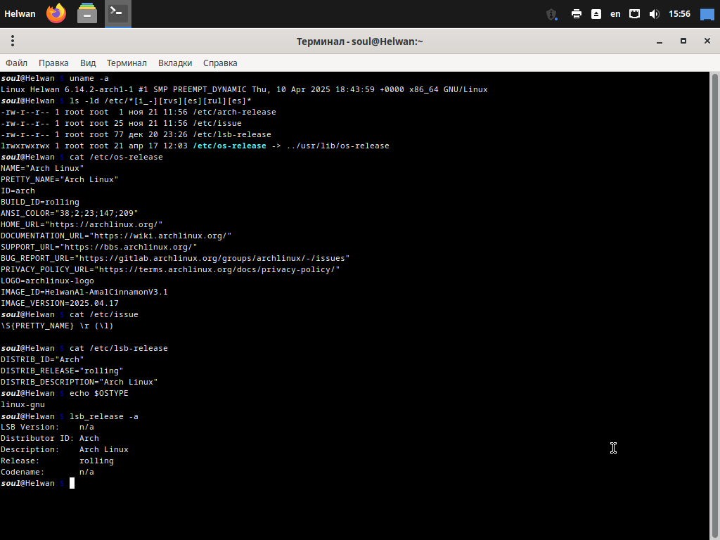Viewport: 720px width, 540px height.
Task: Click the DISTRIB_DESCRIPTION="Arch Linux" line
Action: [79, 382]
